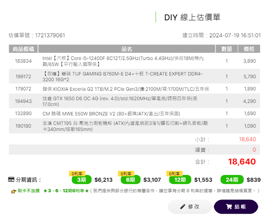Click the 華碩 TUF GAMING B760M-E product name

tap(122, 77)
